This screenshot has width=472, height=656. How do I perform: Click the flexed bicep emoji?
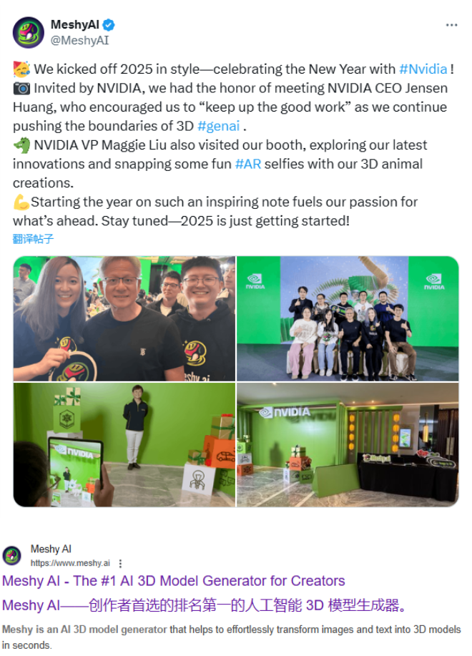coord(21,202)
